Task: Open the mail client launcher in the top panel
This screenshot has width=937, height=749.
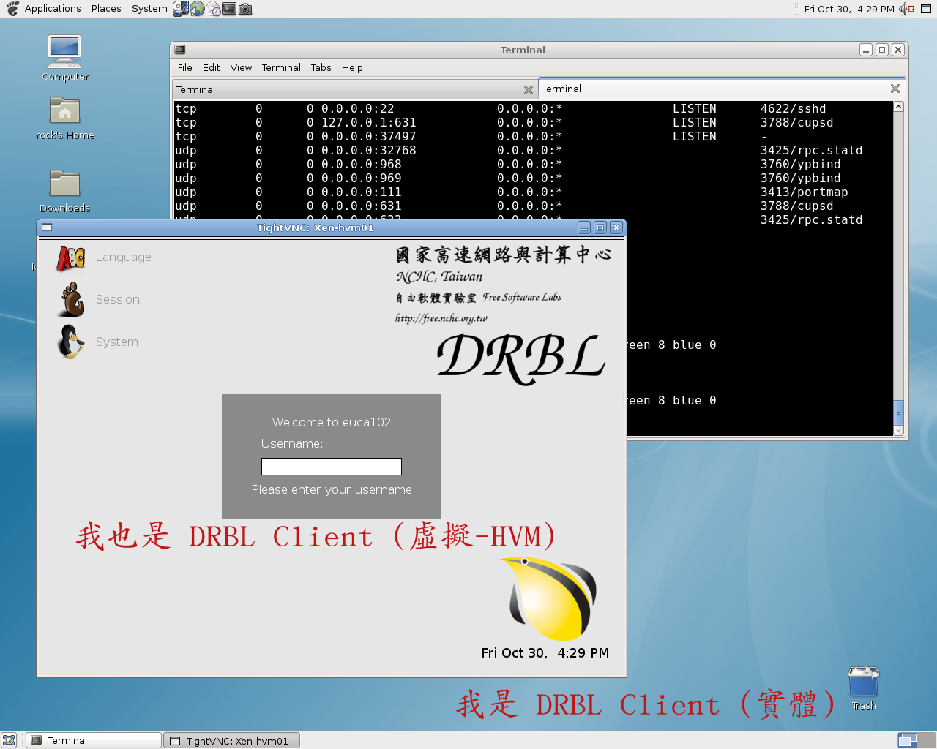Action: click(x=213, y=9)
